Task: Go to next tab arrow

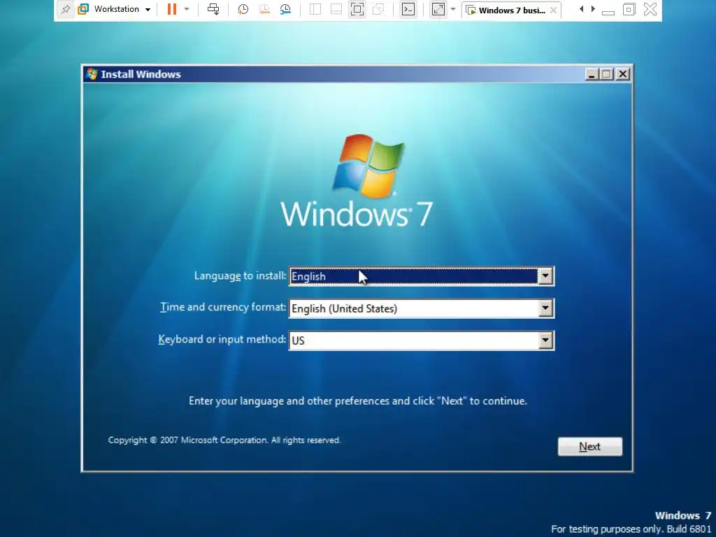Action: point(593,9)
